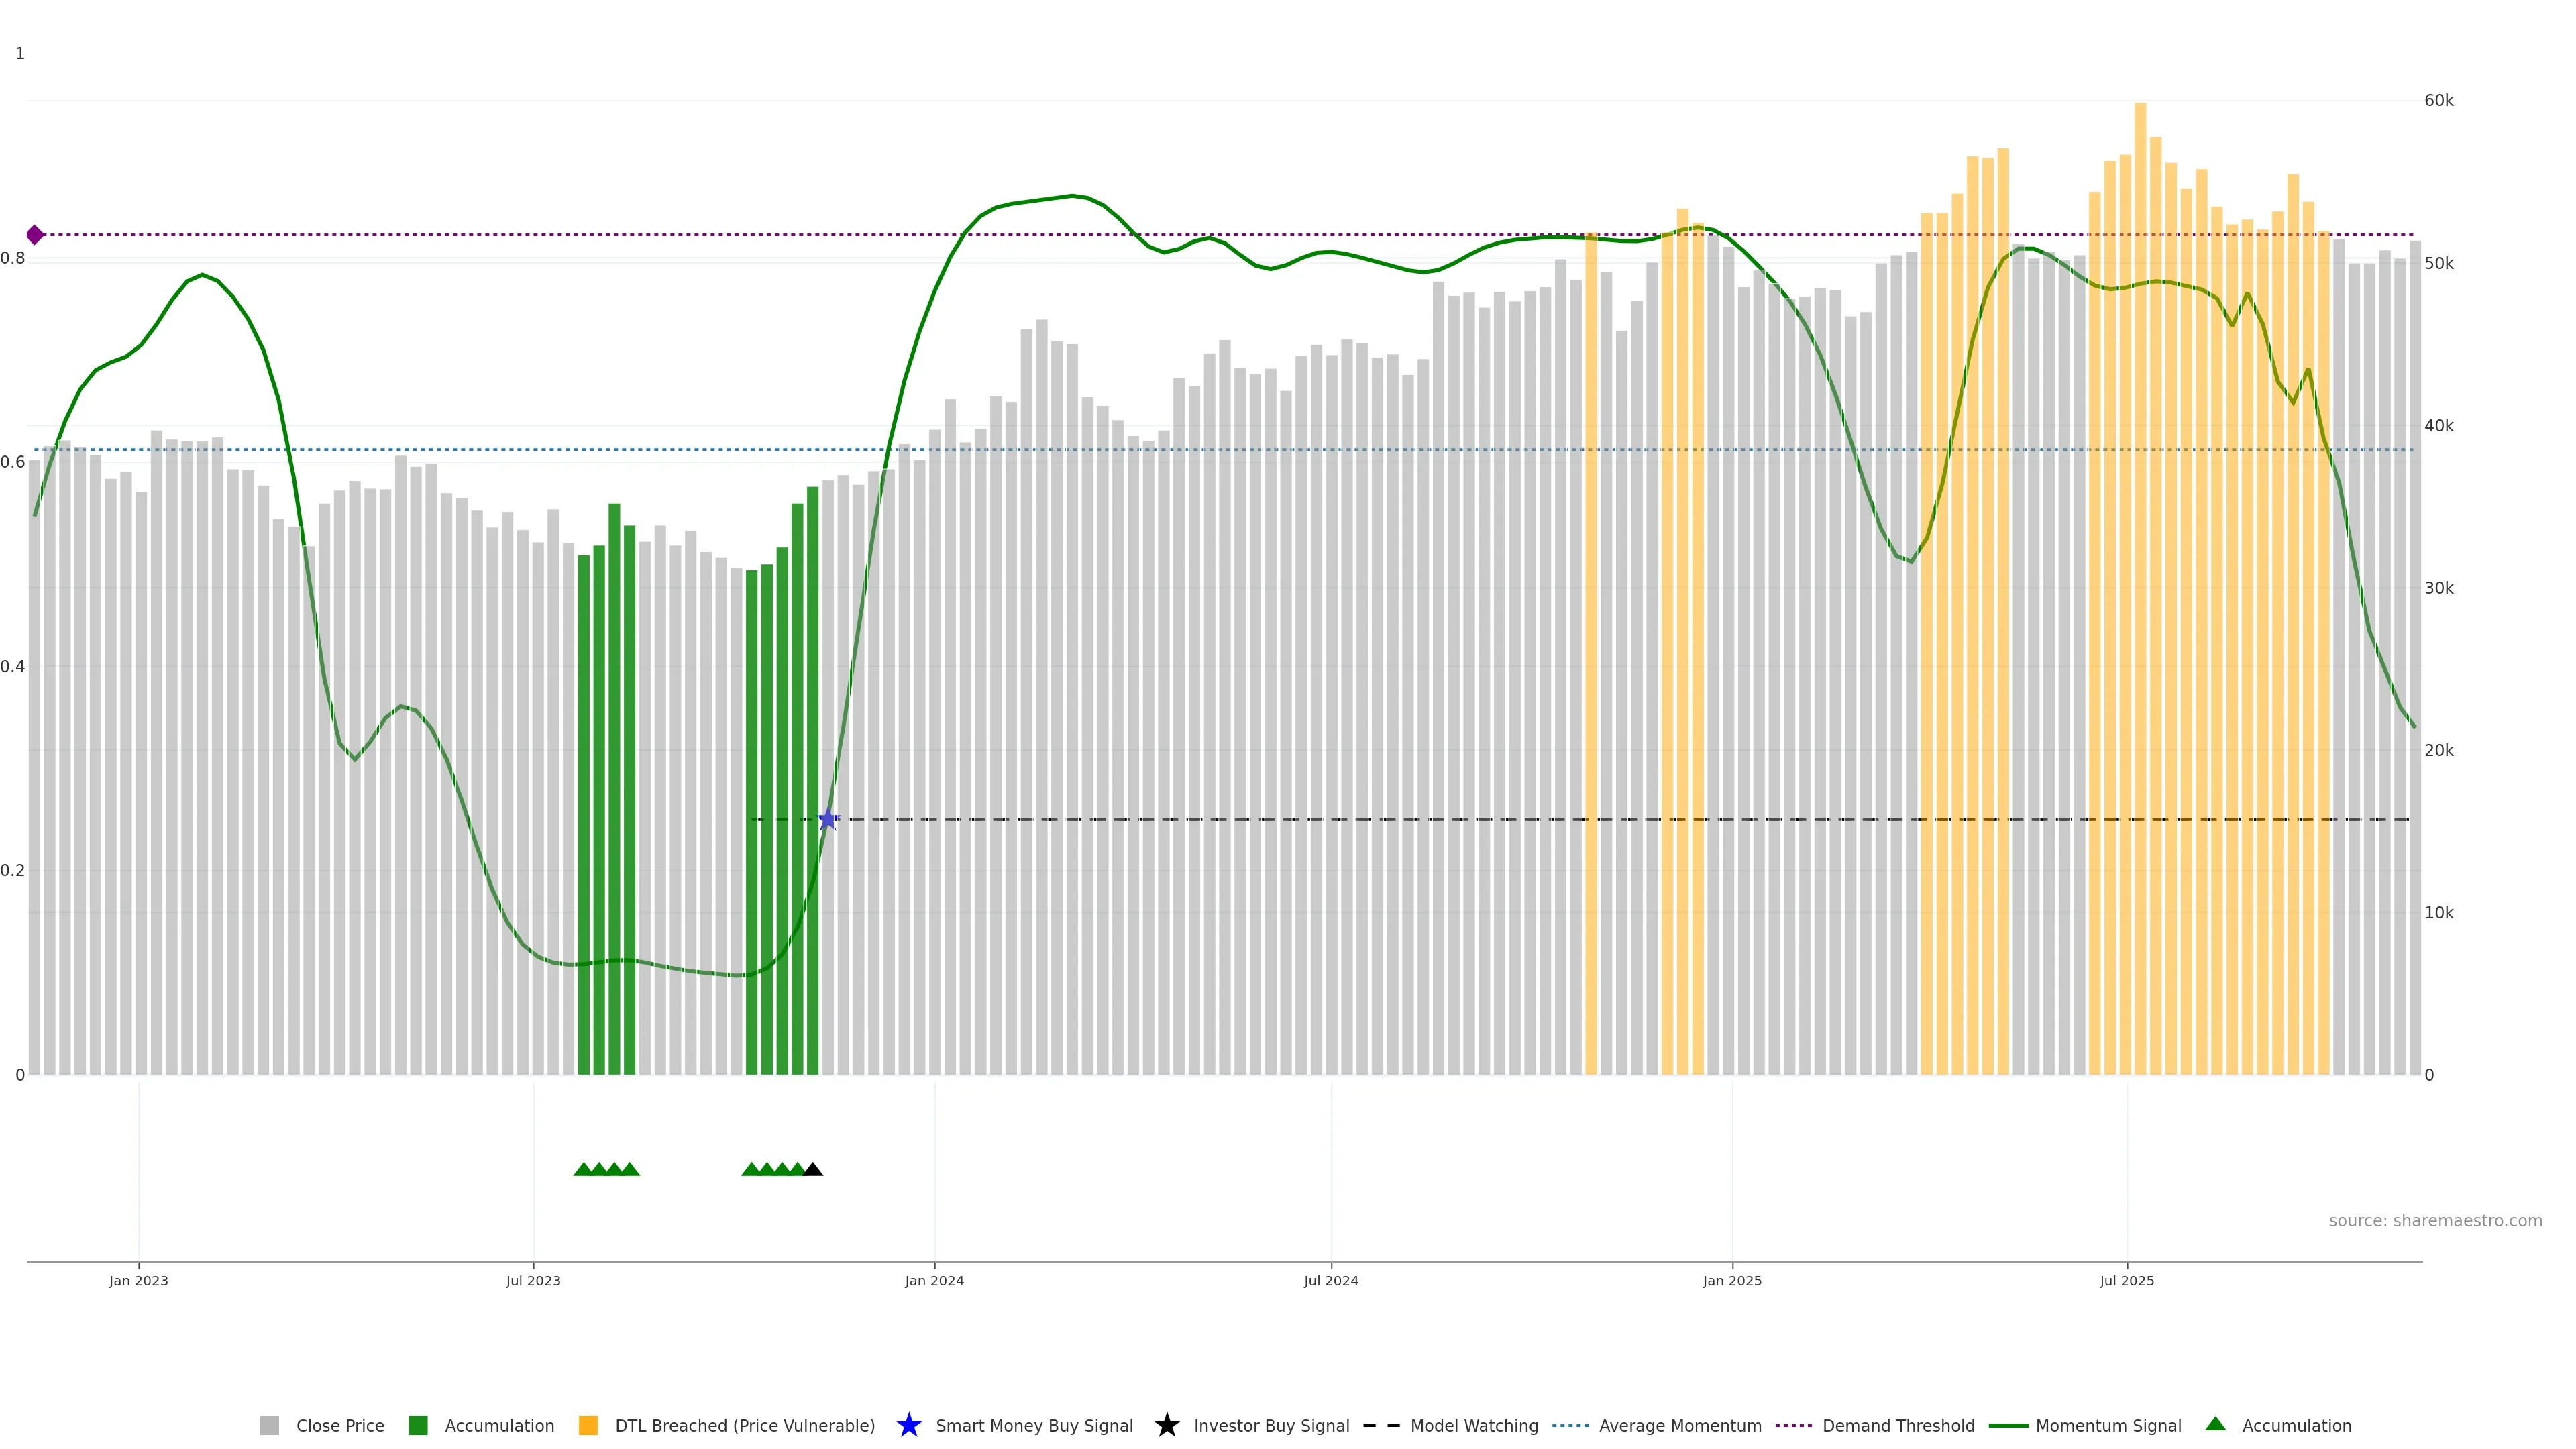Click first green accumulation triangle near Jul 2023
Image resolution: width=2576 pixels, height=1449 pixels.
pyautogui.click(x=583, y=1169)
